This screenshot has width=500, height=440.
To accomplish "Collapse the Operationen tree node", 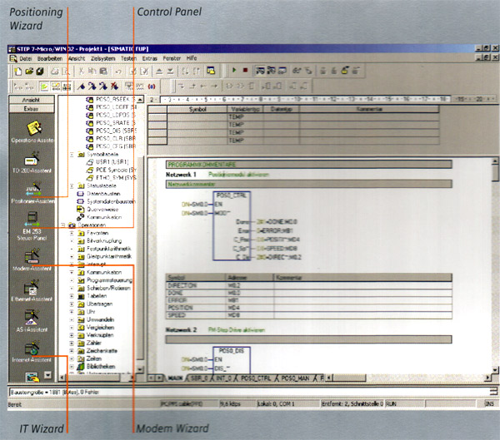I will click(63, 225).
